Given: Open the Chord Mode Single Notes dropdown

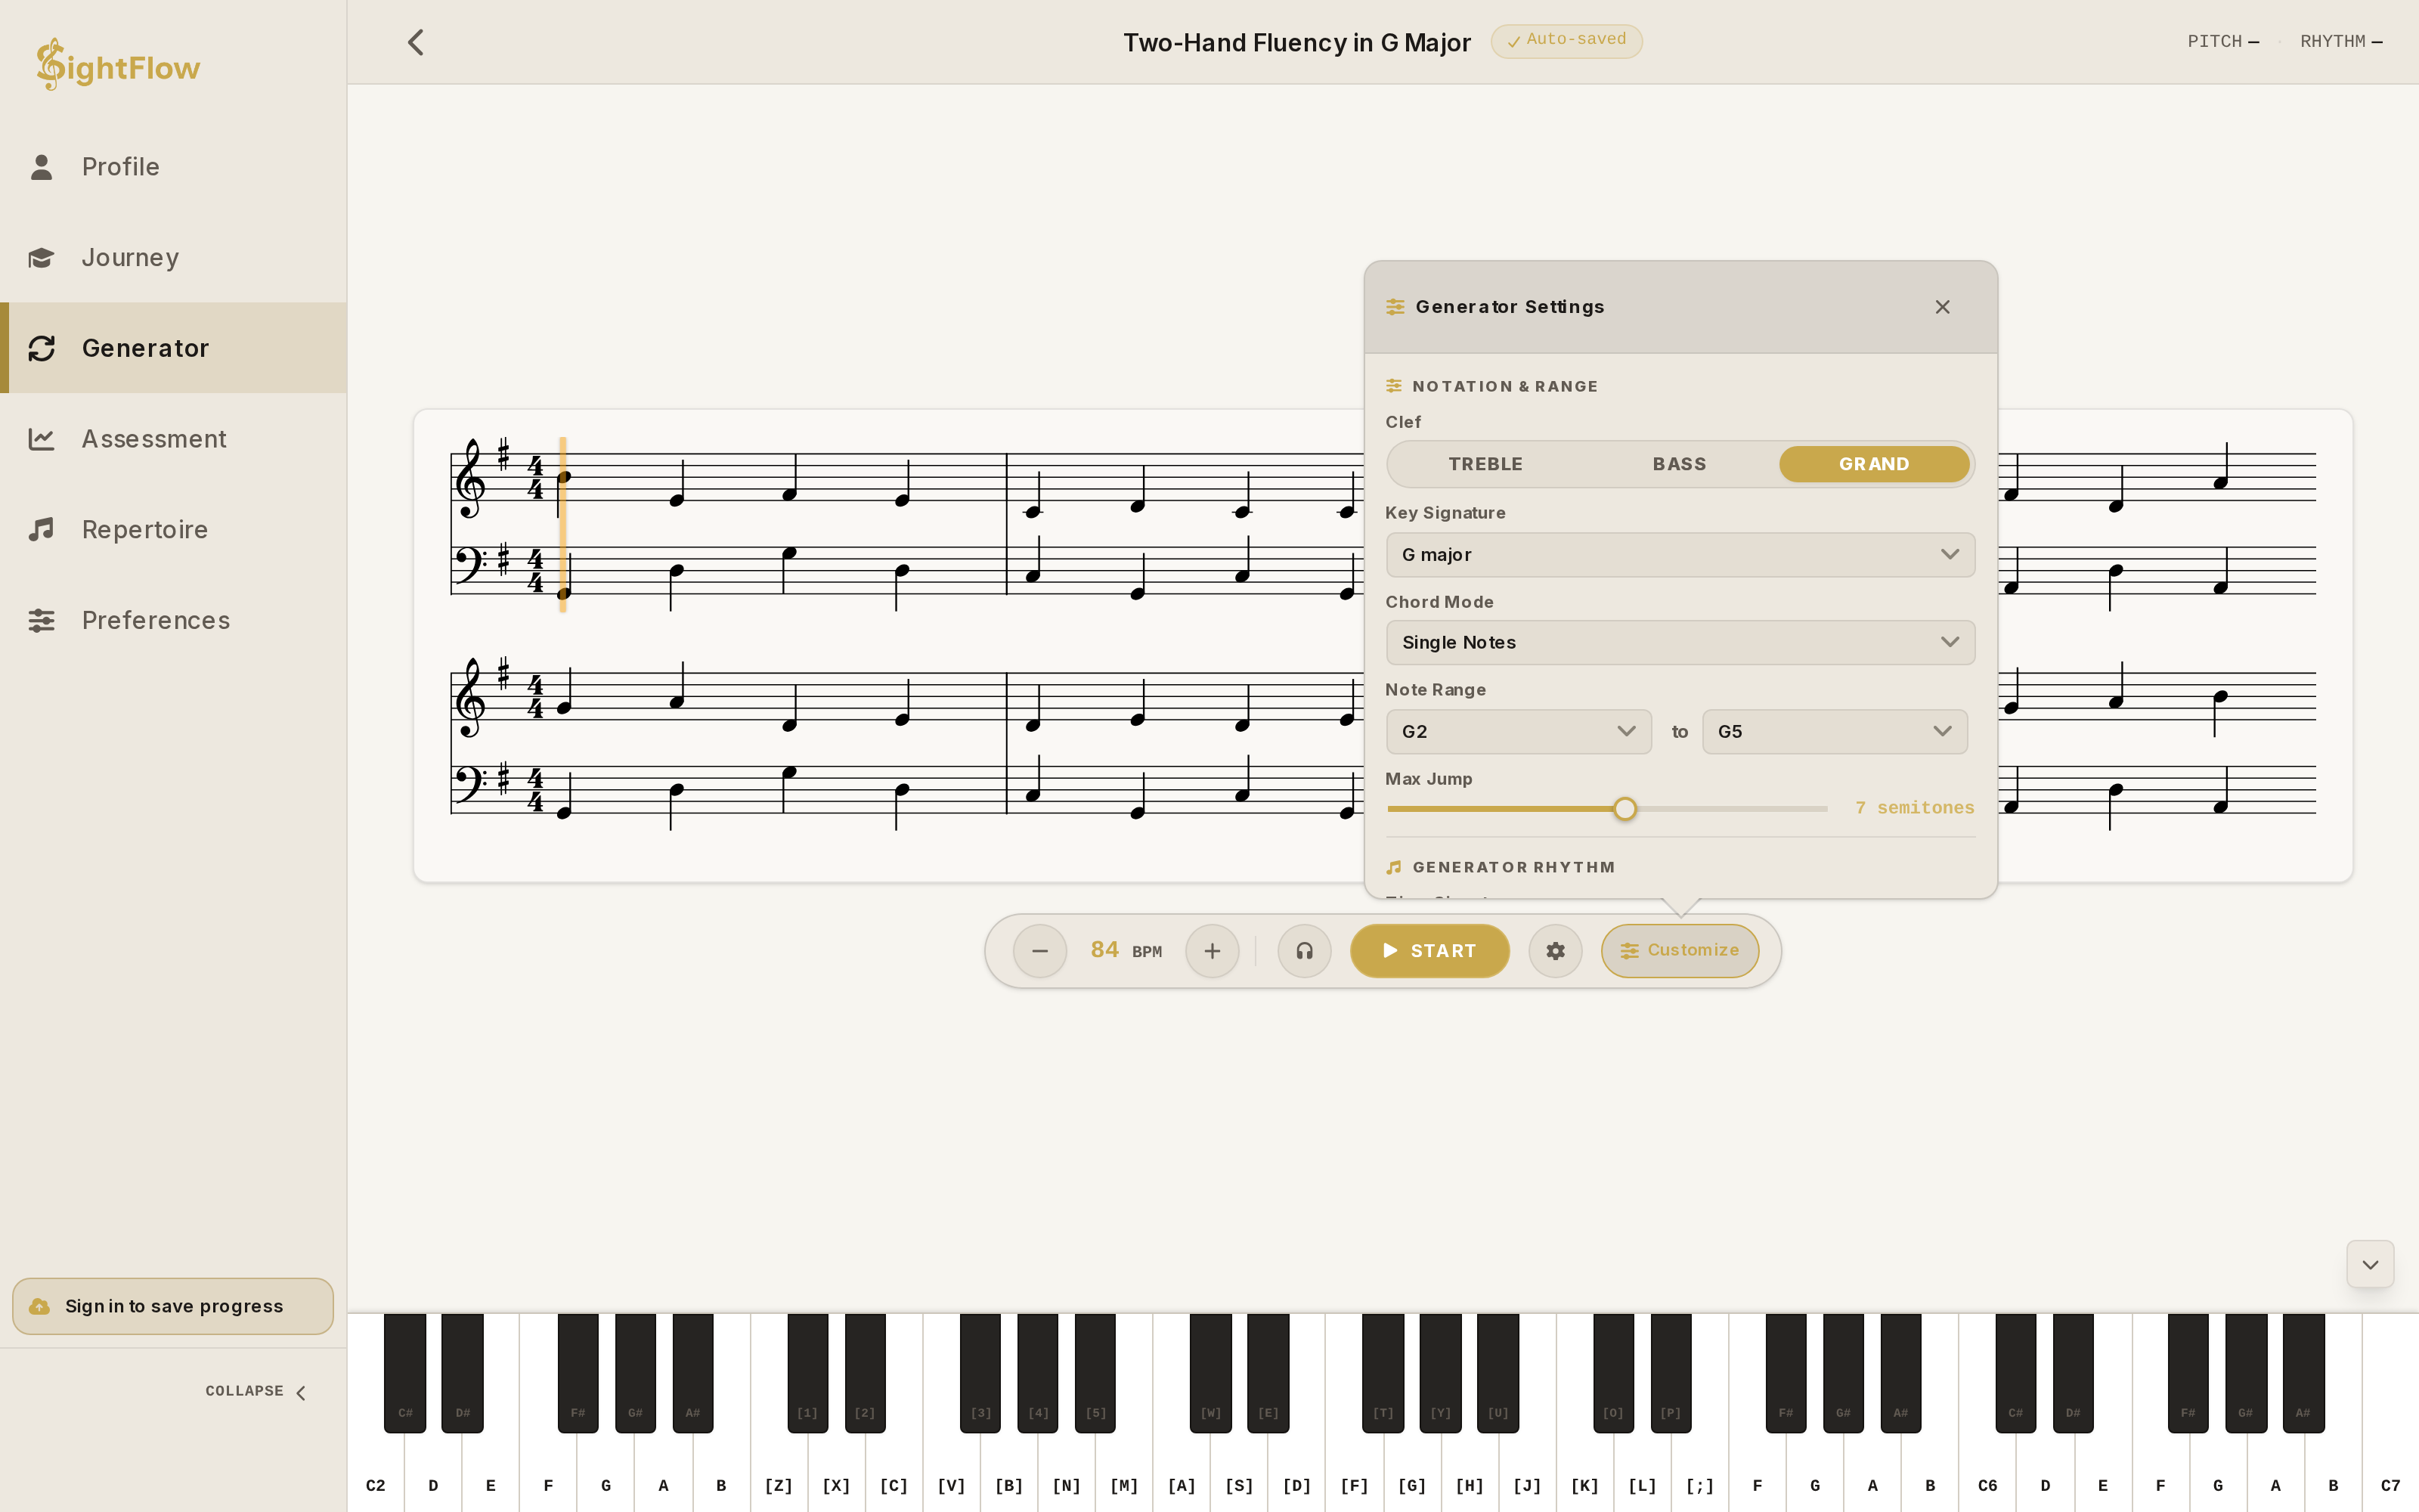Looking at the screenshot, I should pos(1680,642).
